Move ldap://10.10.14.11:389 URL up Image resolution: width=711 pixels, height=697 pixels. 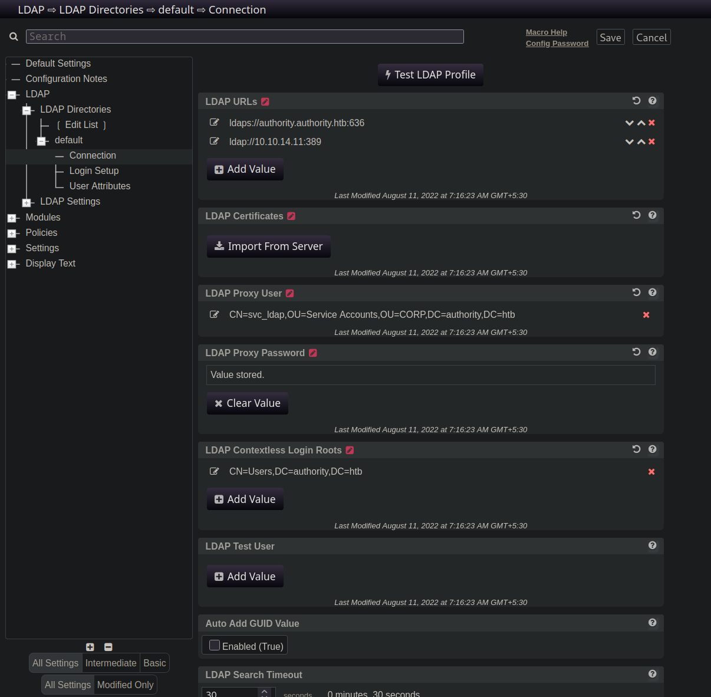(x=641, y=142)
